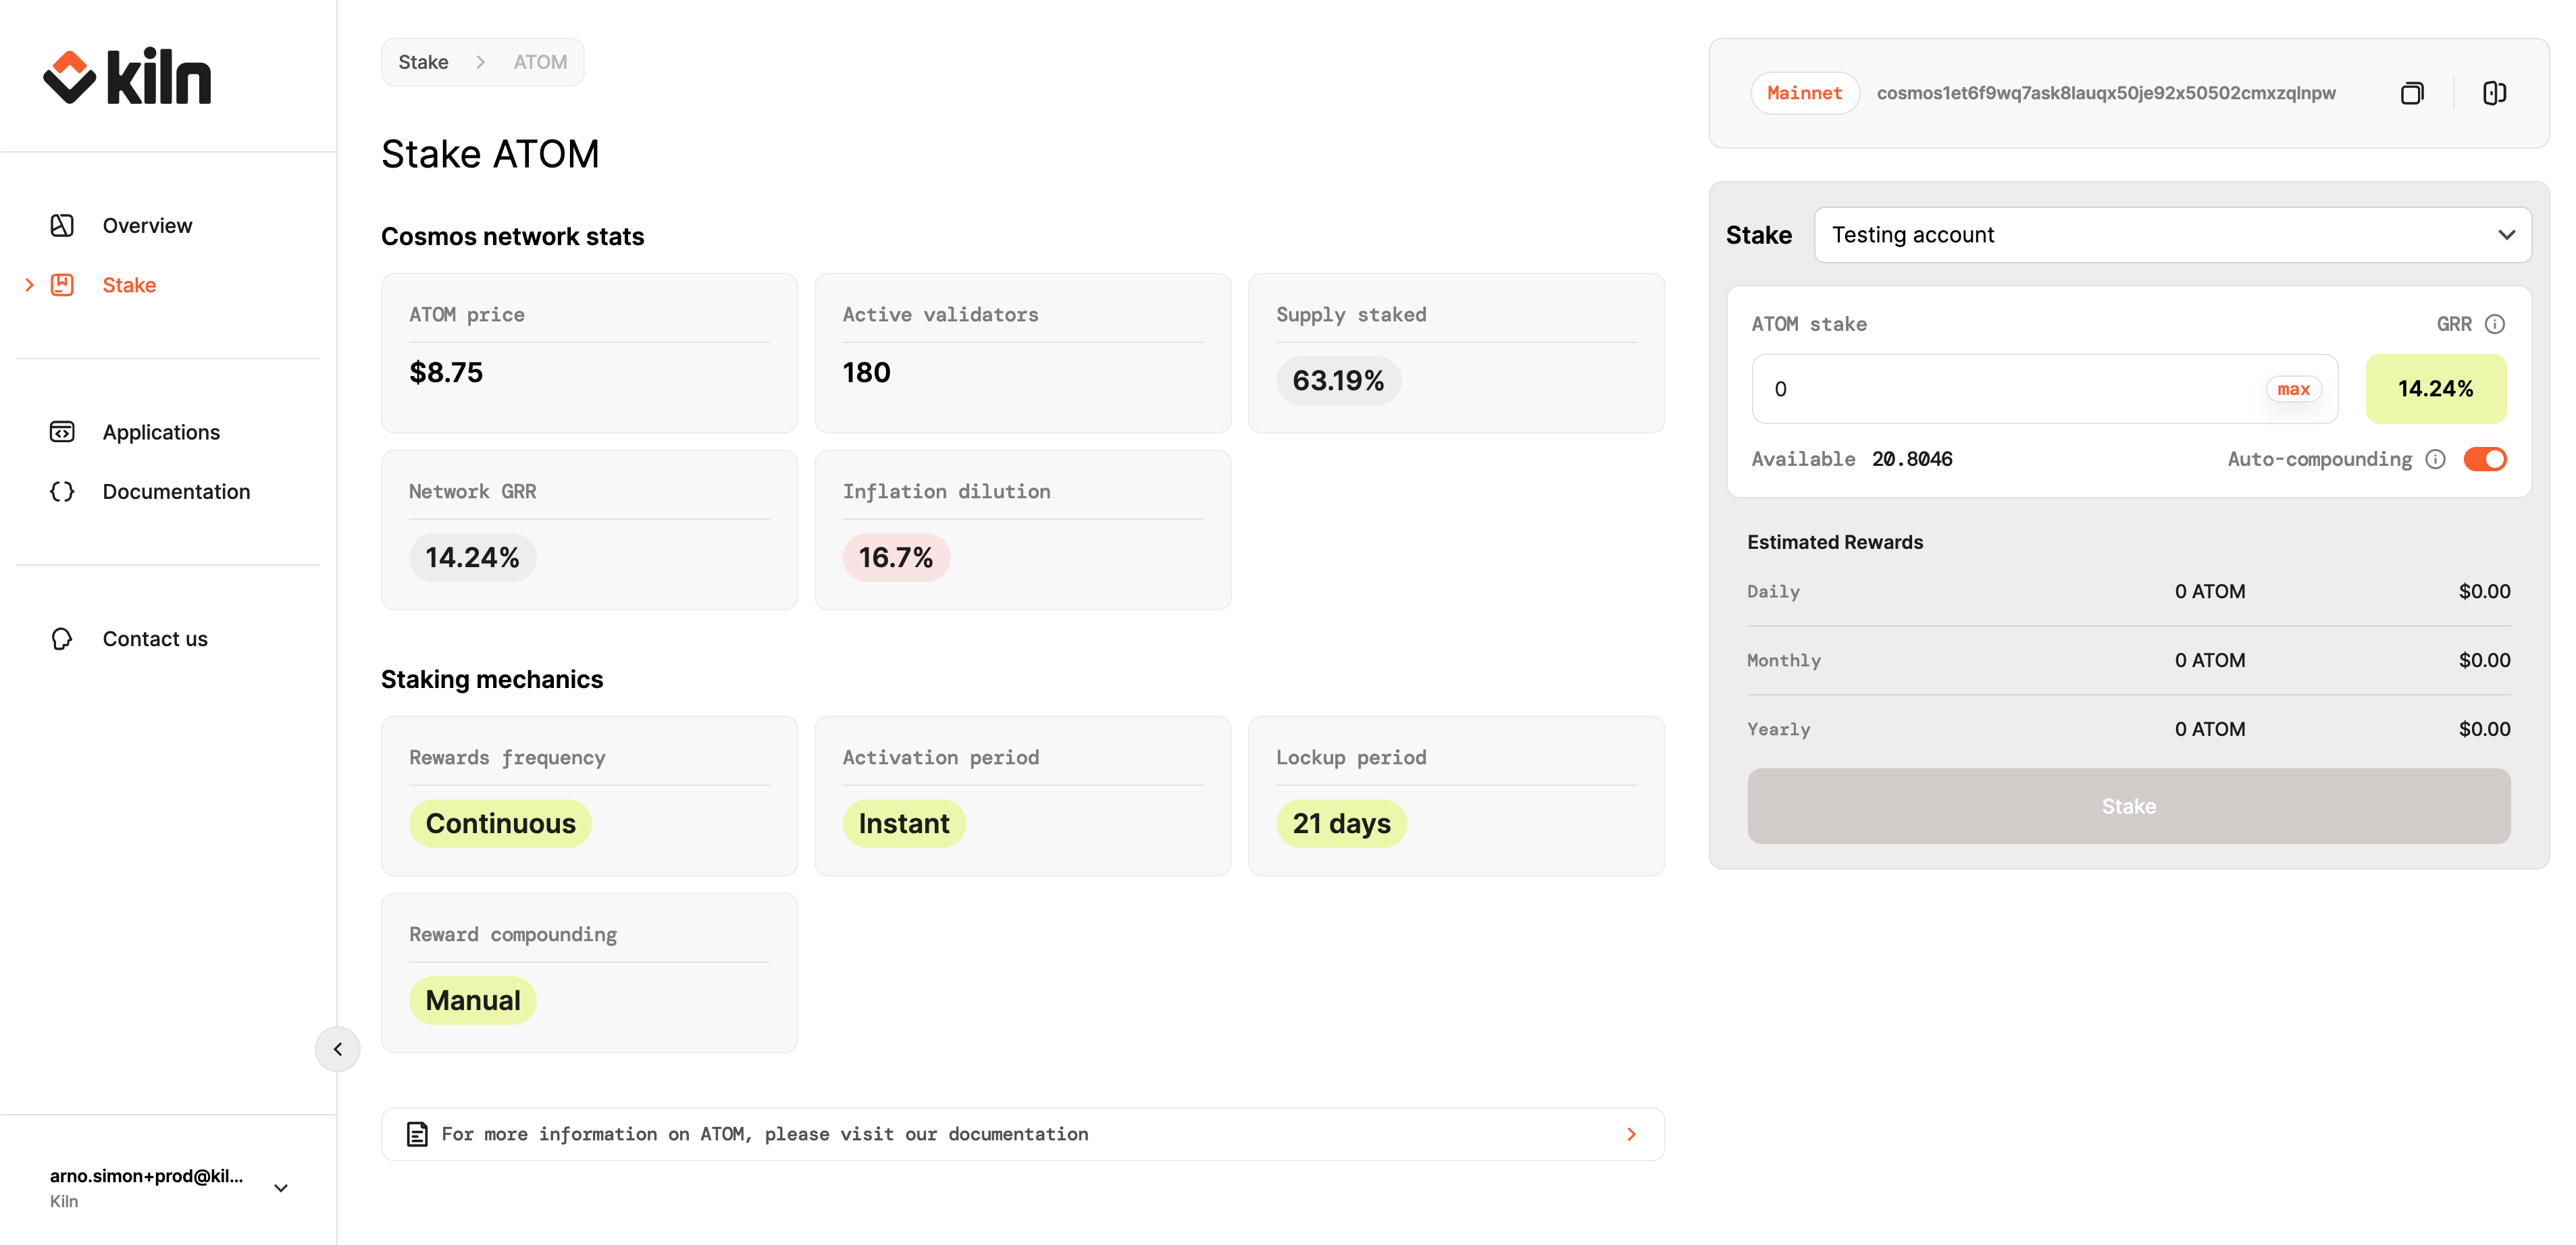The height and width of the screenshot is (1245, 2576).
Task: Click the Contact us icon
Action: click(62, 639)
